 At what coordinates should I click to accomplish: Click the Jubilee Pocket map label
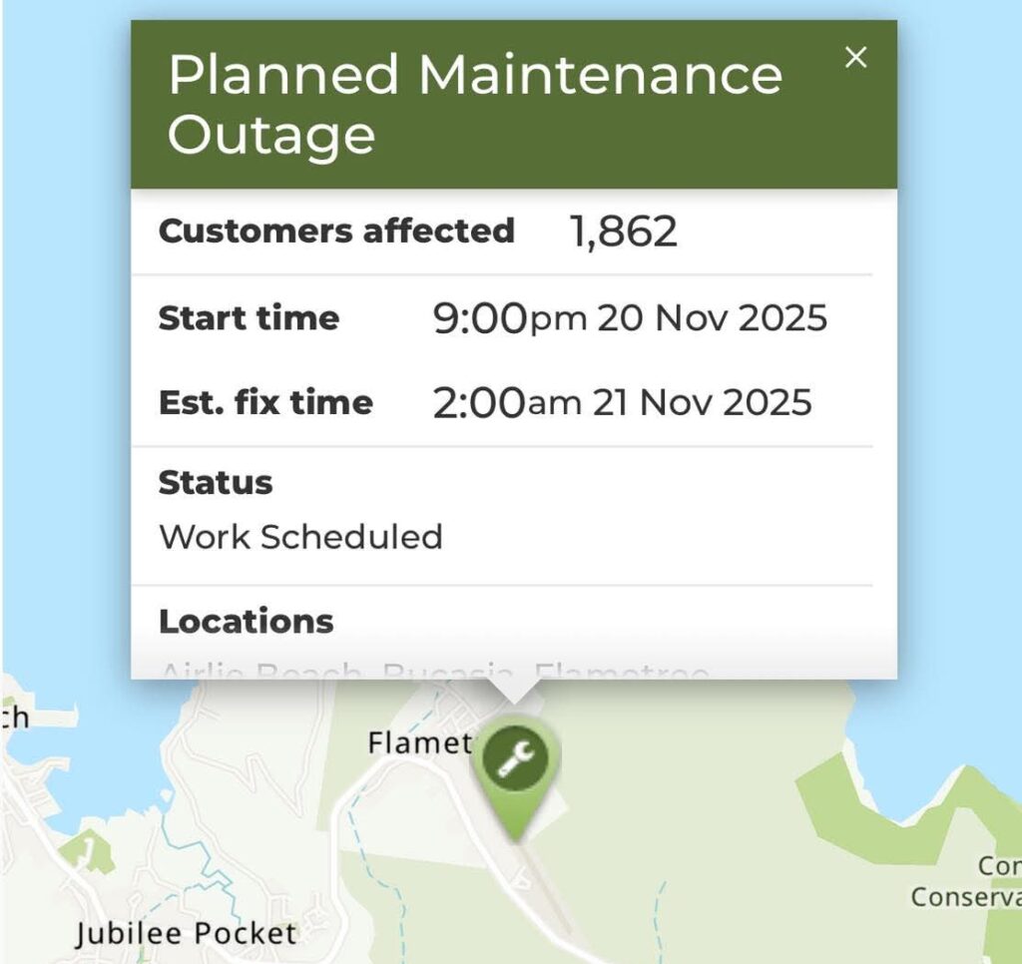[x=186, y=933]
